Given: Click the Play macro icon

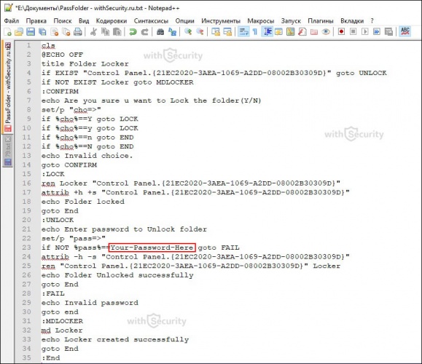Looking at the screenshot, I should [x=364, y=32].
